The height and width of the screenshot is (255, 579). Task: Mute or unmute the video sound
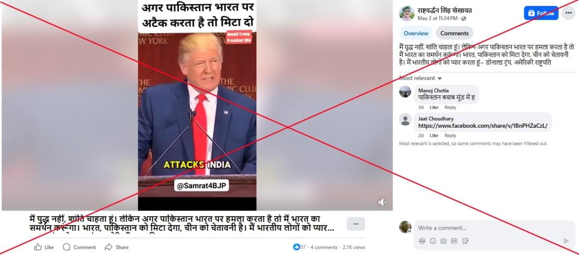[x=382, y=202]
